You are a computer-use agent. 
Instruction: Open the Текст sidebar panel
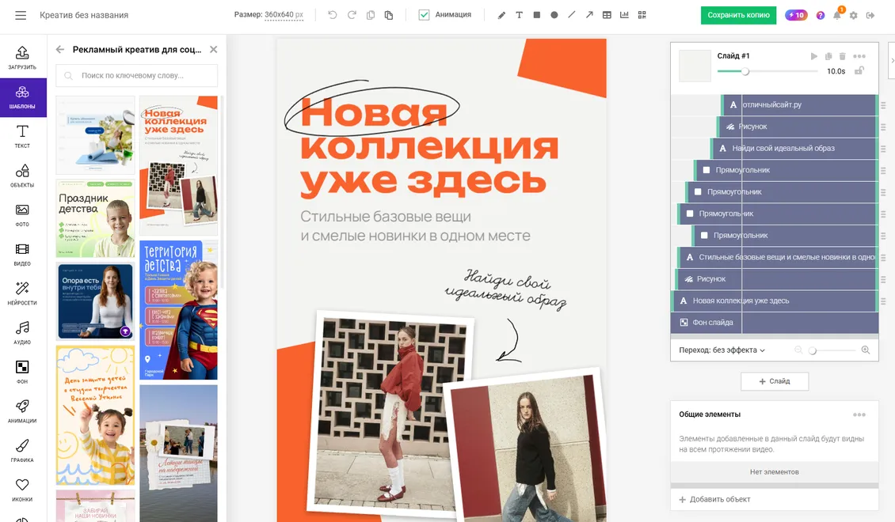click(x=22, y=136)
